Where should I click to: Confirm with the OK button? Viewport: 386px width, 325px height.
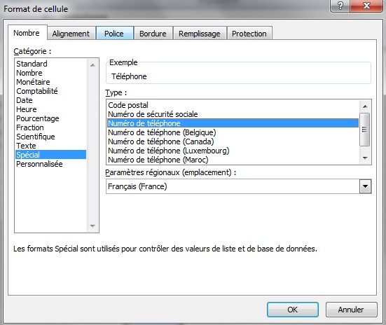292,310
